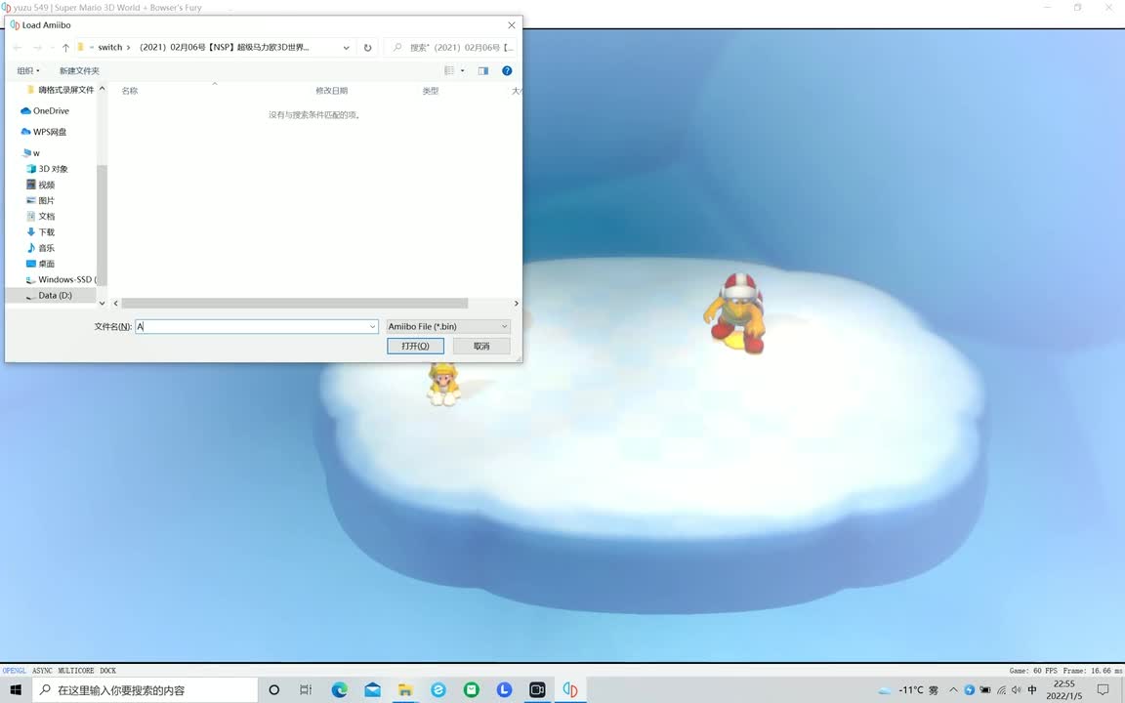
Task: Refresh the folder listing in Load Amiibo dialog
Action: pos(367,47)
